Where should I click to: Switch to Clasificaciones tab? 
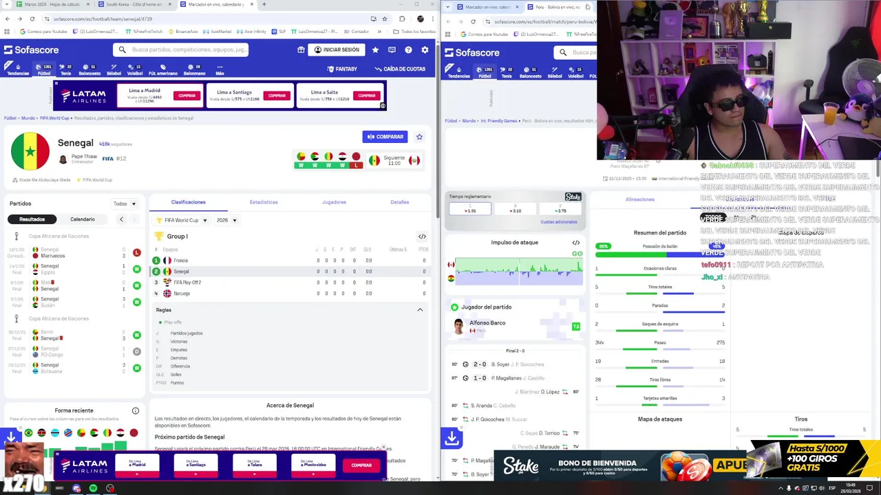pyautogui.click(x=189, y=202)
